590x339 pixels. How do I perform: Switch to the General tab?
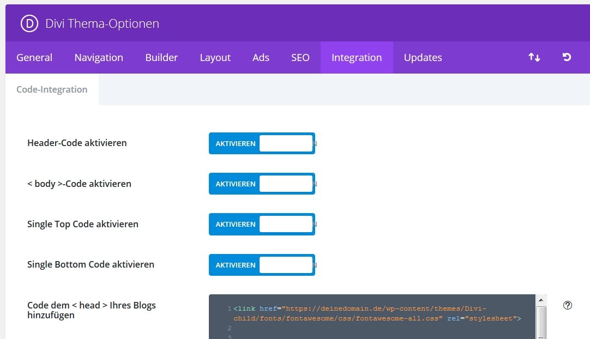click(34, 57)
